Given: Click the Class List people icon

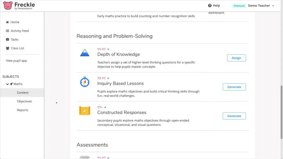Looking at the screenshot, I should tap(7, 48).
